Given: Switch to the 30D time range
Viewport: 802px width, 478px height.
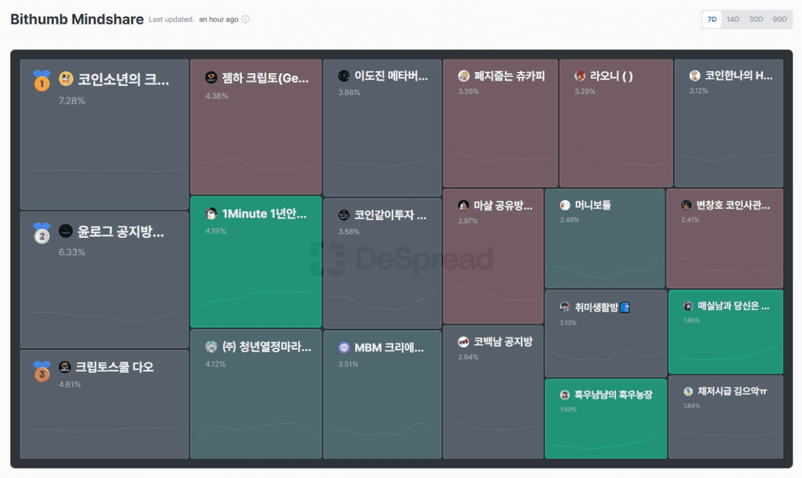Looking at the screenshot, I should pyautogui.click(x=756, y=19).
